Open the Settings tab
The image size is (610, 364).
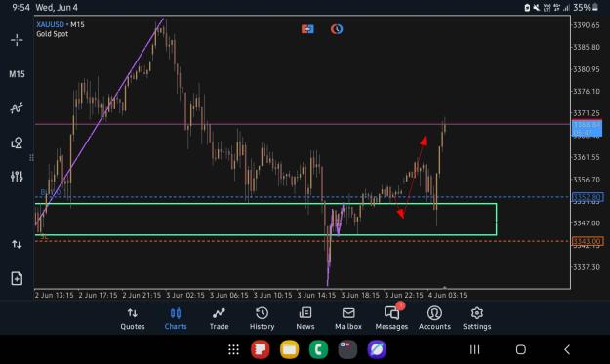[x=477, y=319]
